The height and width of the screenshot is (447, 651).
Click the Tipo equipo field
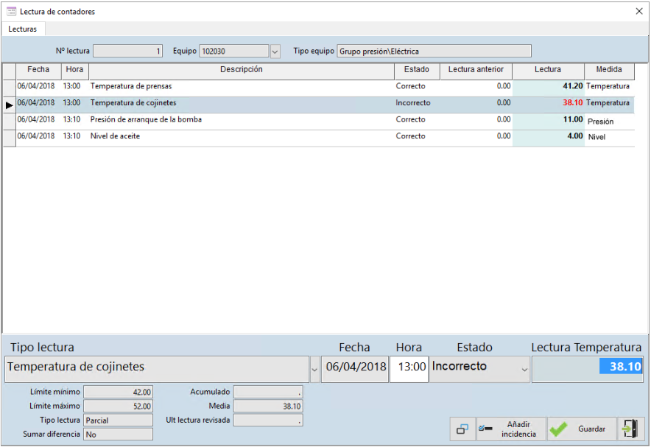click(434, 51)
